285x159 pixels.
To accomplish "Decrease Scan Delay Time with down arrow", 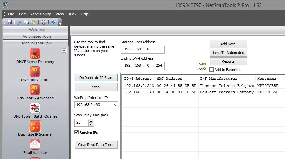I will (91, 125).
